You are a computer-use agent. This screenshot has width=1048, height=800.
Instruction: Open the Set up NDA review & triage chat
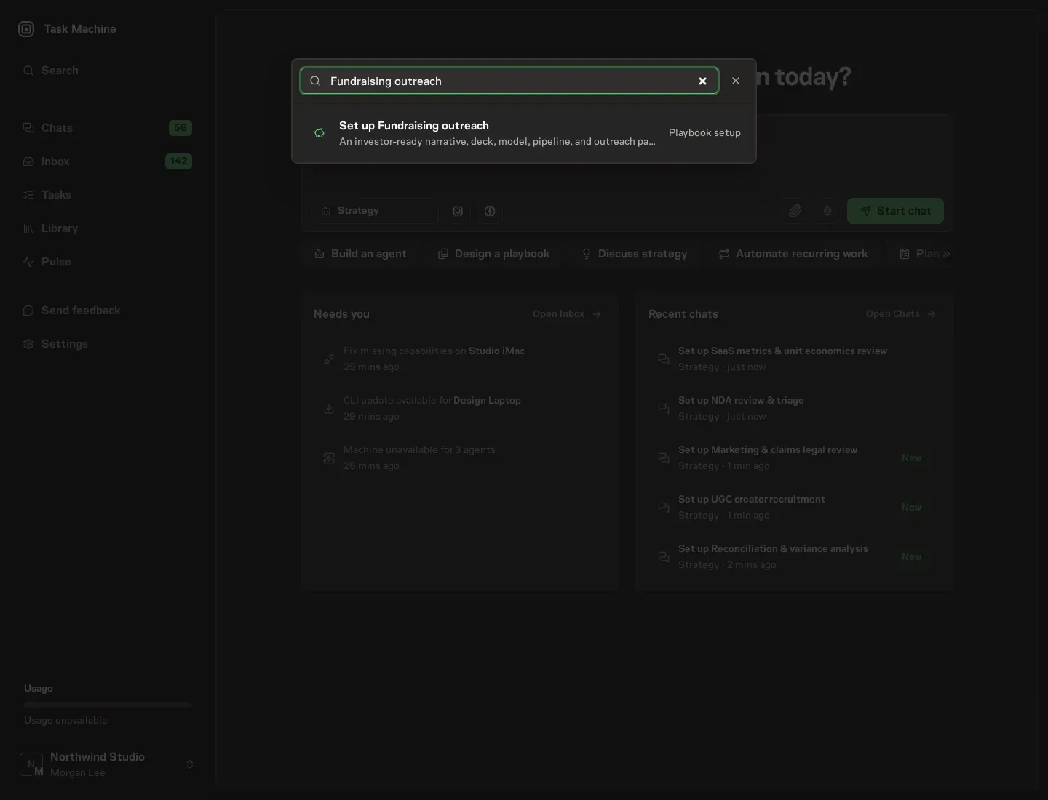795,408
